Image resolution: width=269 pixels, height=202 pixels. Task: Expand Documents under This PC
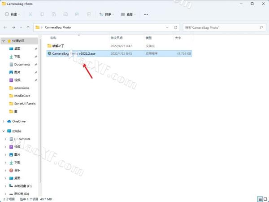(x=5, y=139)
